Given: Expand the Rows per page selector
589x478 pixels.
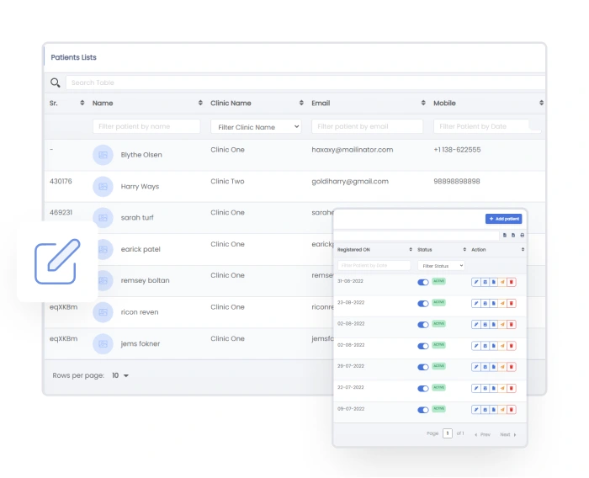Looking at the screenshot, I should [x=120, y=375].
